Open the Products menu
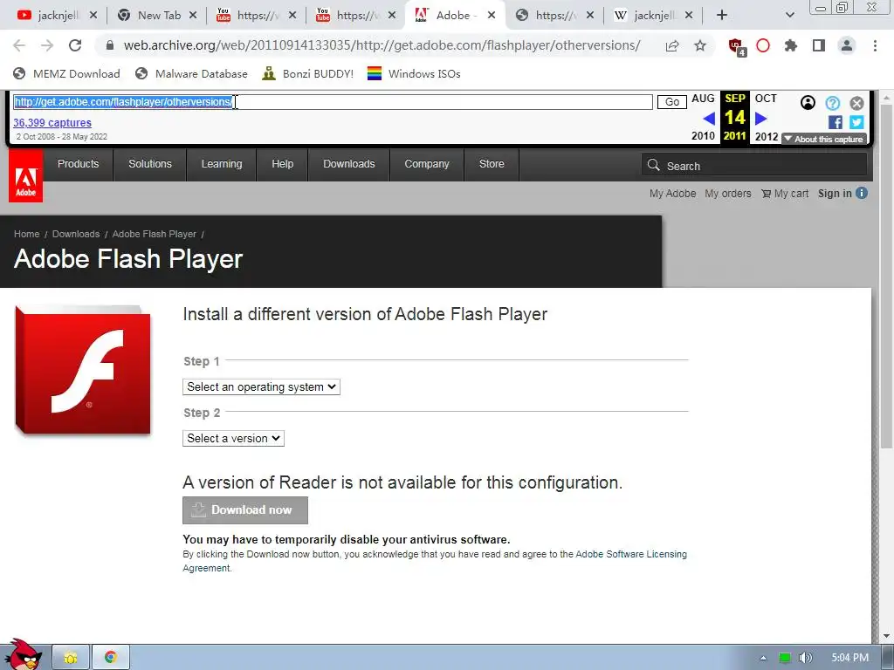This screenshot has width=894, height=670. click(x=78, y=164)
